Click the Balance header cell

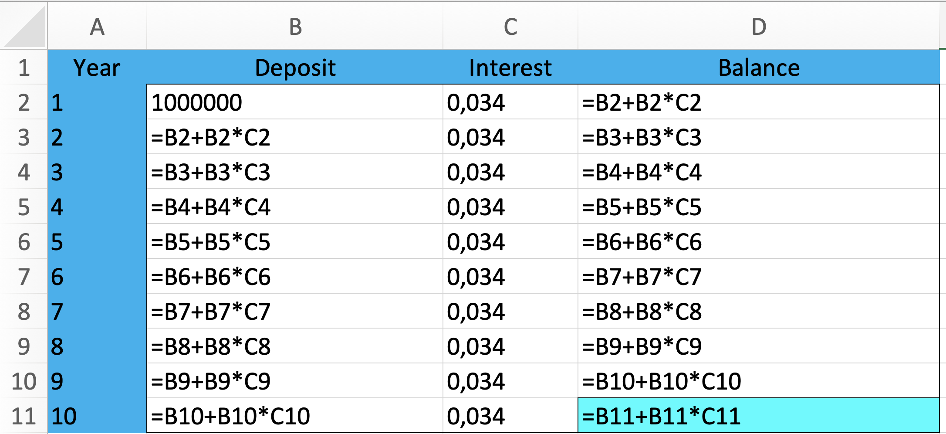759,68
